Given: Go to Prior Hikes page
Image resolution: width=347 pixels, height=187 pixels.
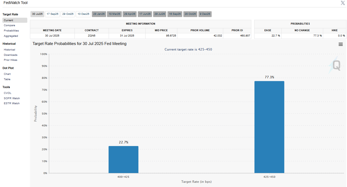Looking at the screenshot, I should (x=10, y=60).
